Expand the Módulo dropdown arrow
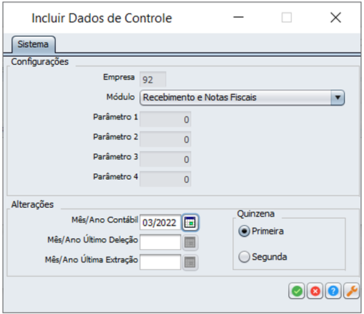364x314 pixels. pos(337,97)
